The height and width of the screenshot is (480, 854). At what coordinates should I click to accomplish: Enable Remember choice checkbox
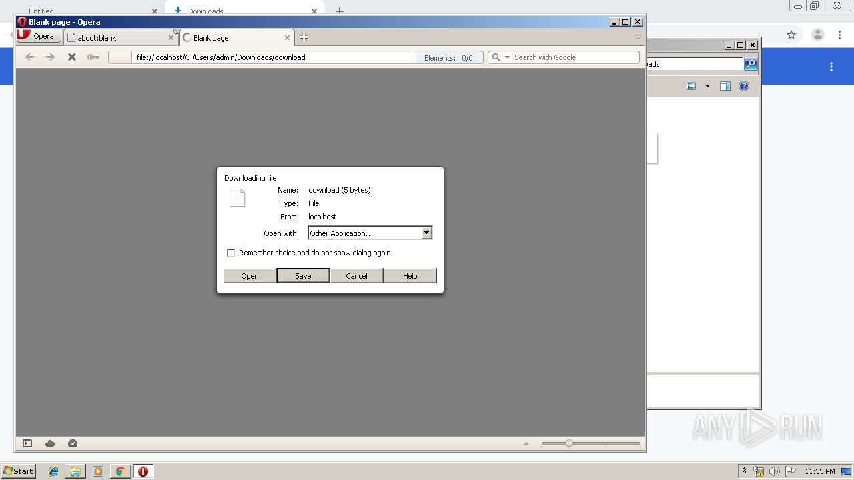click(231, 253)
